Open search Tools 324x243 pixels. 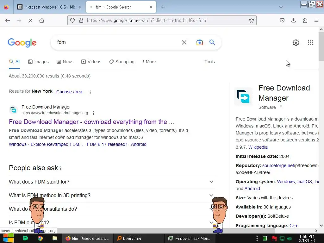[x=209, y=62]
